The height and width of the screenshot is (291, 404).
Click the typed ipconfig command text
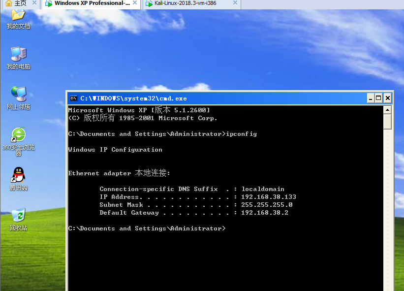click(242, 134)
